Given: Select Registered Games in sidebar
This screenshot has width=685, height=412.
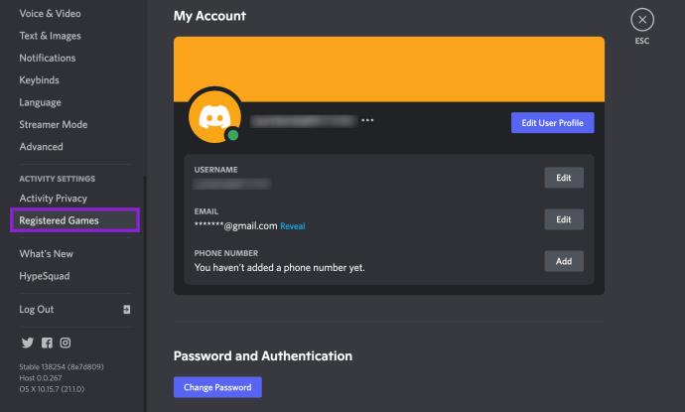Looking at the screenshot, I should pos(74,220).
